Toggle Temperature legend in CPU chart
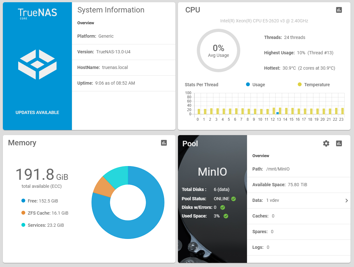 coord(314,85)
